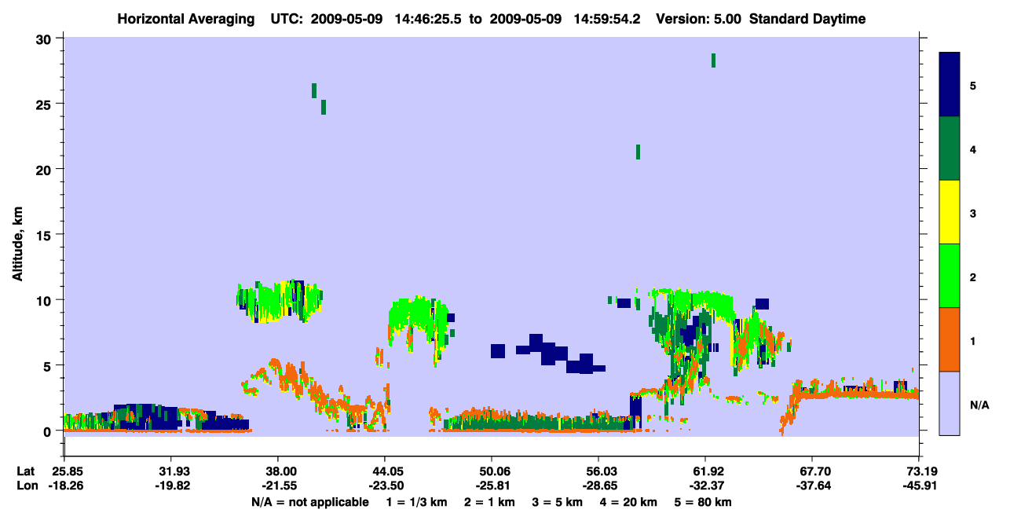Click the small green feature near 28 km altitude

point(713,60)
